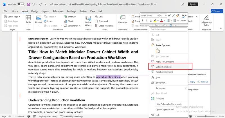The image size is (225, 118).
Task: Open the Review tab
Action: [x=83, y=11]
